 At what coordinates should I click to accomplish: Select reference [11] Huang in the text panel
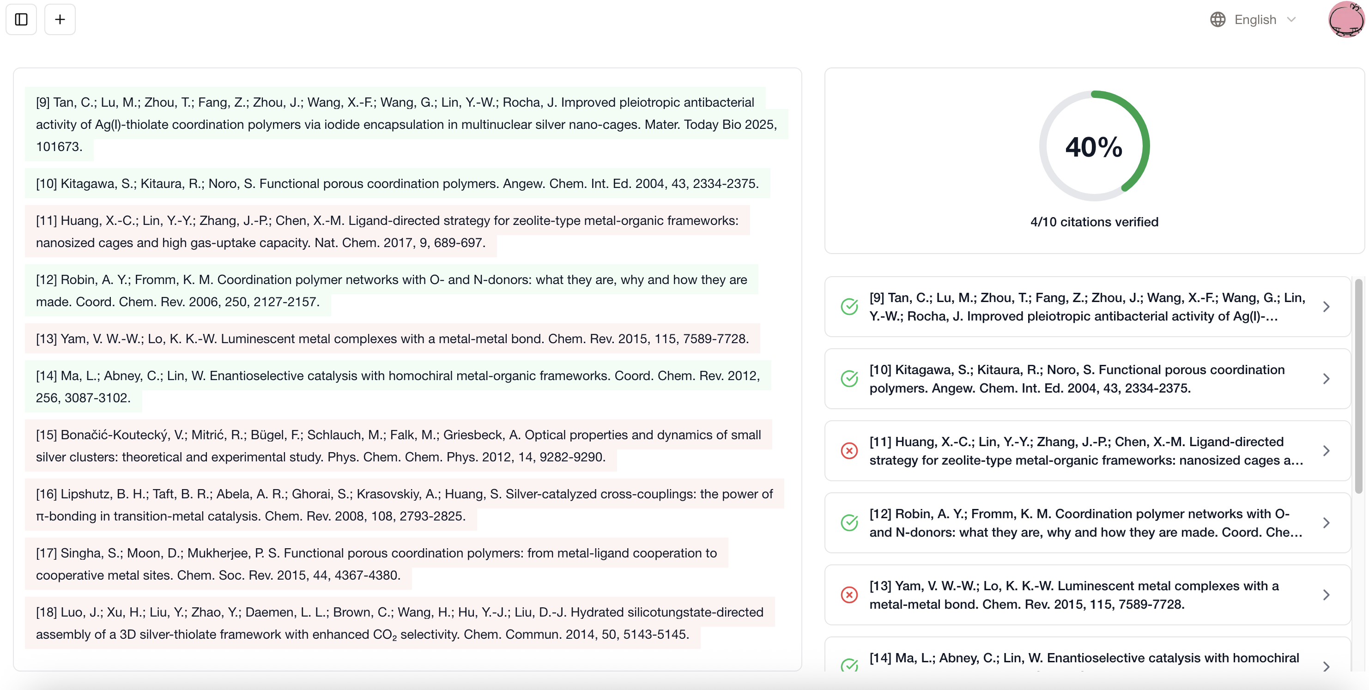[388, 231]
